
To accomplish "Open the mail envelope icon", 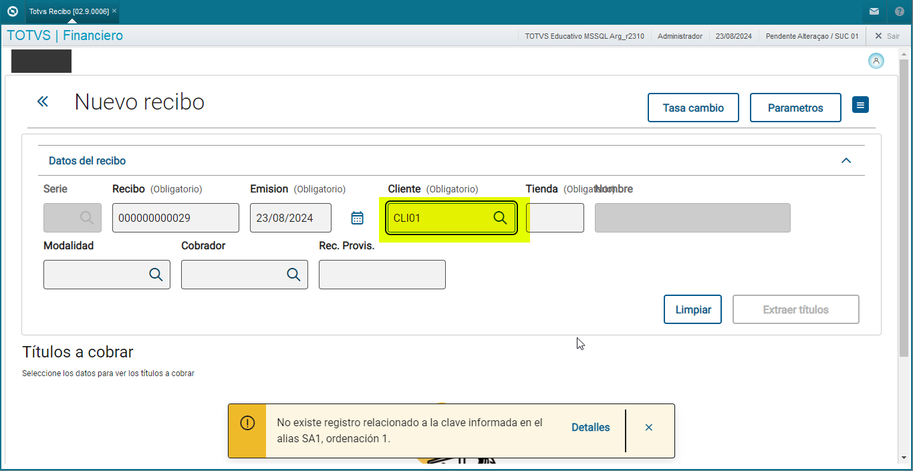I will click(x=874, y=11).
